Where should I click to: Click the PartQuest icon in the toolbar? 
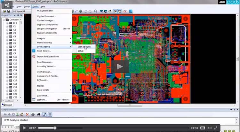pos(125,11)
